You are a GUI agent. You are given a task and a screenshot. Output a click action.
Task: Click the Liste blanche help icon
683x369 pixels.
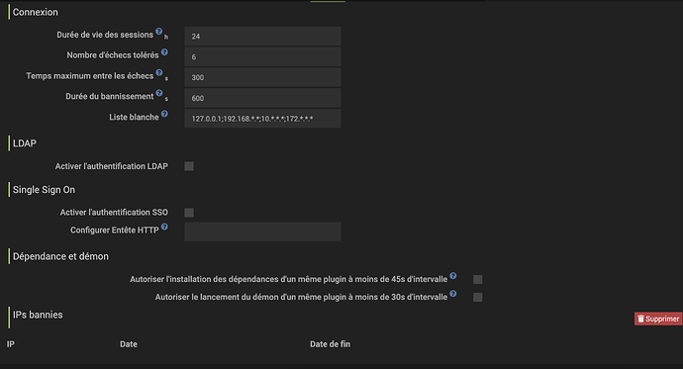164,114
